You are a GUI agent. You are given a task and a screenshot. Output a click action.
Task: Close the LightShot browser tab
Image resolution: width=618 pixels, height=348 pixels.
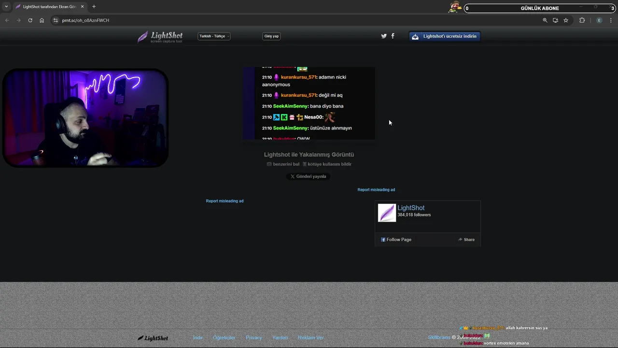tap(82, 7)
